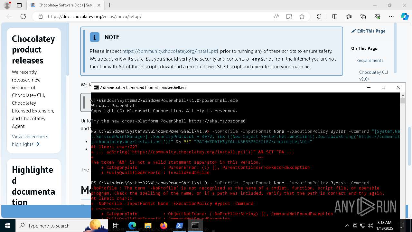Click the Edit This Page link
Viewport: 412px width, 232px height.
368,31
